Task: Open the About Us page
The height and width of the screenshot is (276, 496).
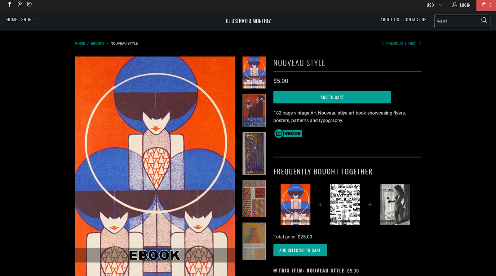Action: click(x=389, y=19)
